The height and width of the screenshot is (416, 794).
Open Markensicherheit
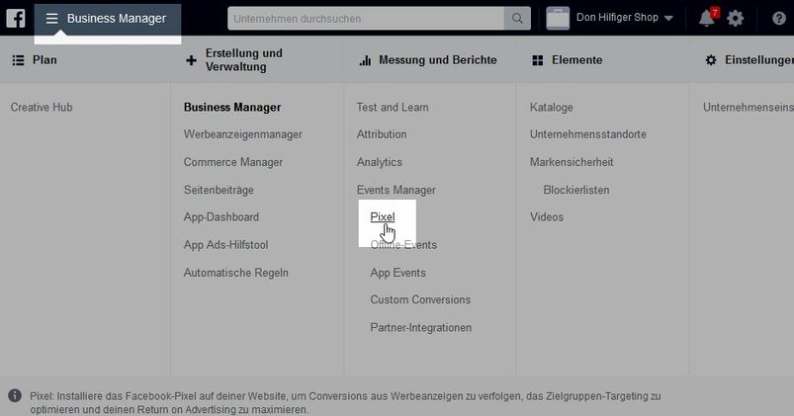pos(572,162)
